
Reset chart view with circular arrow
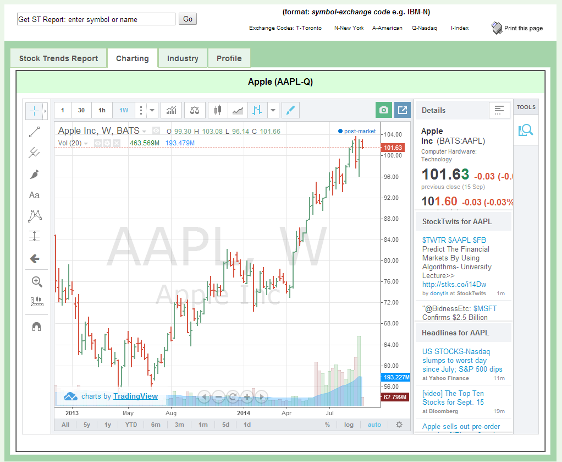click(233, 397)
